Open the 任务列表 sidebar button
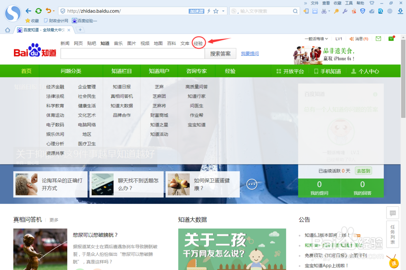The image size is (406, 270). tap(393, 234)
